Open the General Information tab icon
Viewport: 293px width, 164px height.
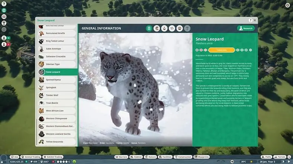click(x=149, y=29)
